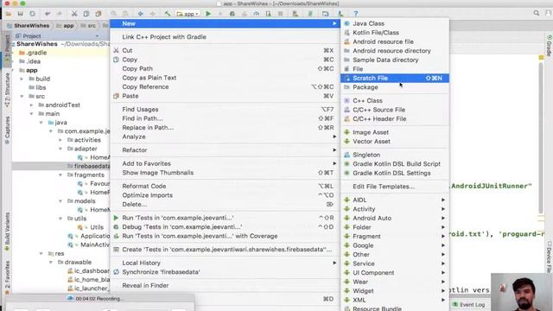Expand the Analyze submenu
This screenshot has width=553, height=311.
point(225,136)
